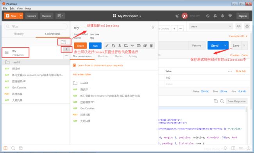
Task: Expand the Examples (0) dropdown
Action: click(x=238, y=36)
